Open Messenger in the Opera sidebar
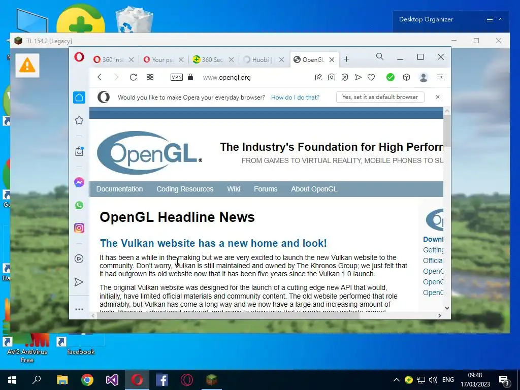 click(79, 182)
